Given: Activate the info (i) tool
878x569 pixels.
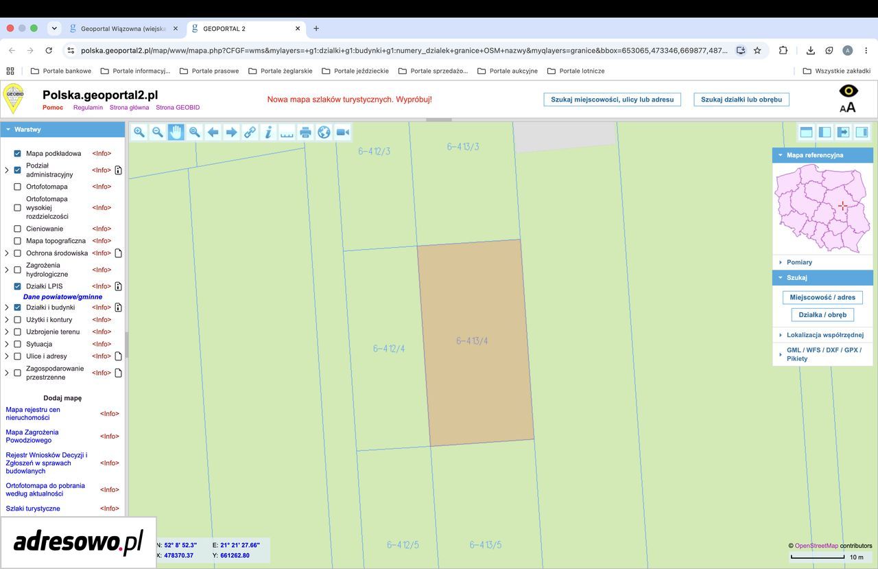Looking at the screenshot, I should pyautogui.click(x=269, y=132).
